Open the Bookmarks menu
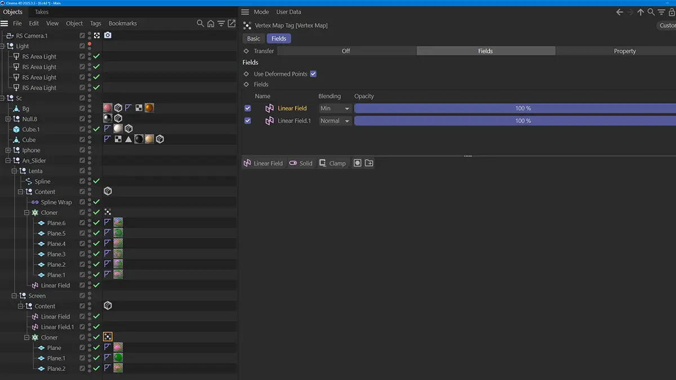Screen dimensions: 676x380 123,24
